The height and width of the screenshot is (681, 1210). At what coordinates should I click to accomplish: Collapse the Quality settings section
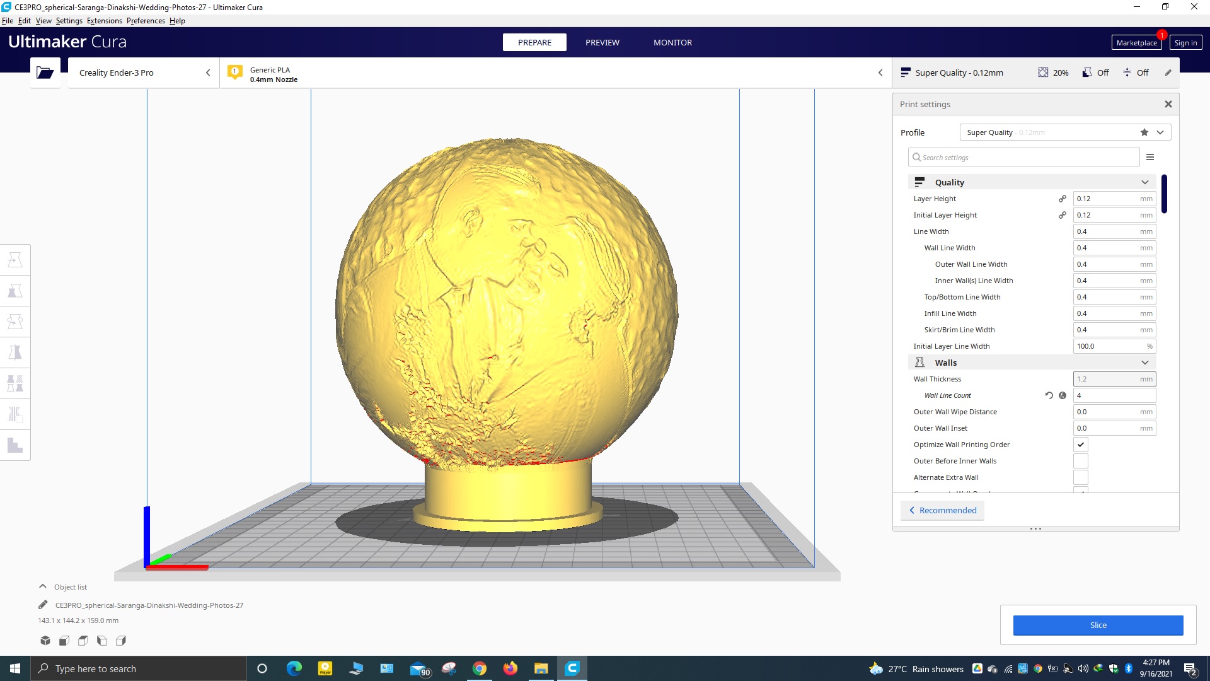(1145, 182)
